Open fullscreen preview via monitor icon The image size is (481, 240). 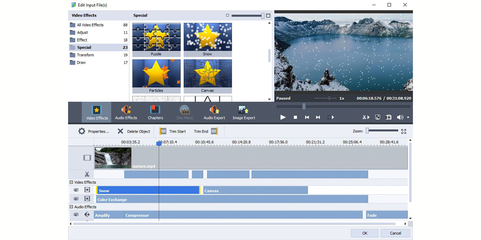pos(377,117)
